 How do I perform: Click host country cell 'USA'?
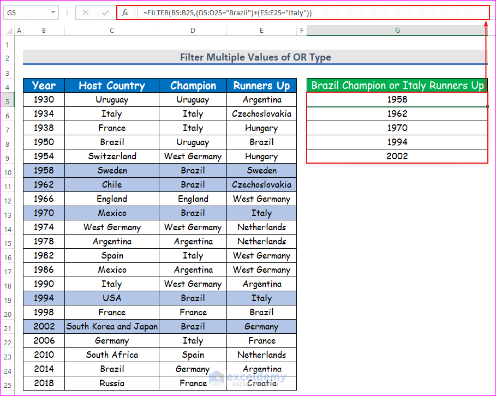click(112, 298)
